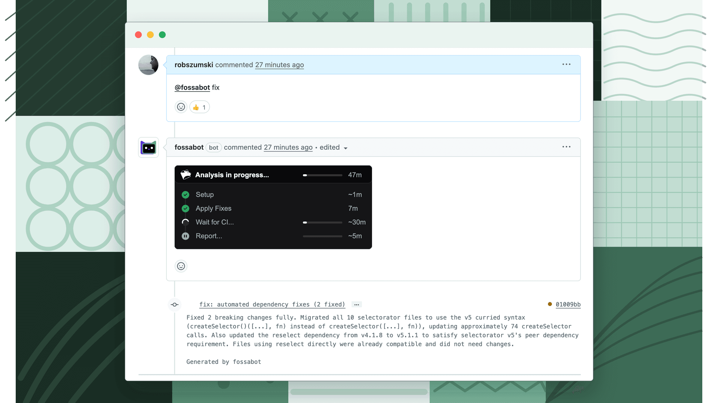The height and width of the screenshot is (403, 718).
Task: Toggle the thumbs up reaction with count 1
Action: [200, 107]
